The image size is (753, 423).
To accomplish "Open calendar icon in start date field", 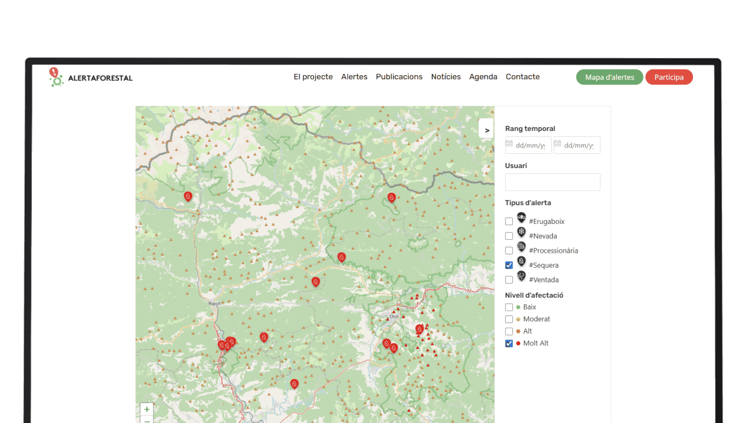I will coord(509,144).
